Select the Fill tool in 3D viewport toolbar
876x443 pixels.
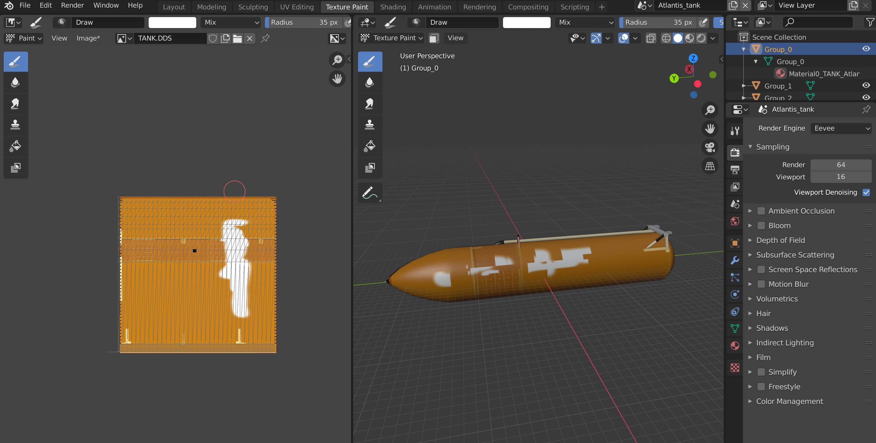(x=370, y=146)
